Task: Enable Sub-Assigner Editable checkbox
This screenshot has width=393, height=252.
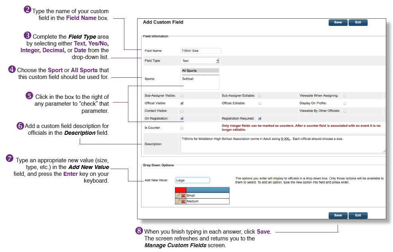Action: click(x=259, y=96)
